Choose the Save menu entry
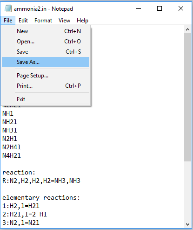 click(46, 52)
